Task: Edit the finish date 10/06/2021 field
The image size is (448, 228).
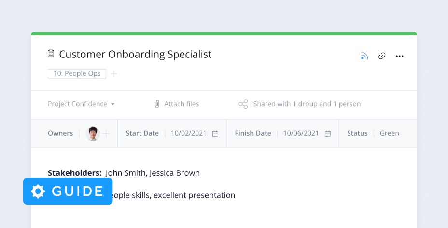Action: [301, 133]
